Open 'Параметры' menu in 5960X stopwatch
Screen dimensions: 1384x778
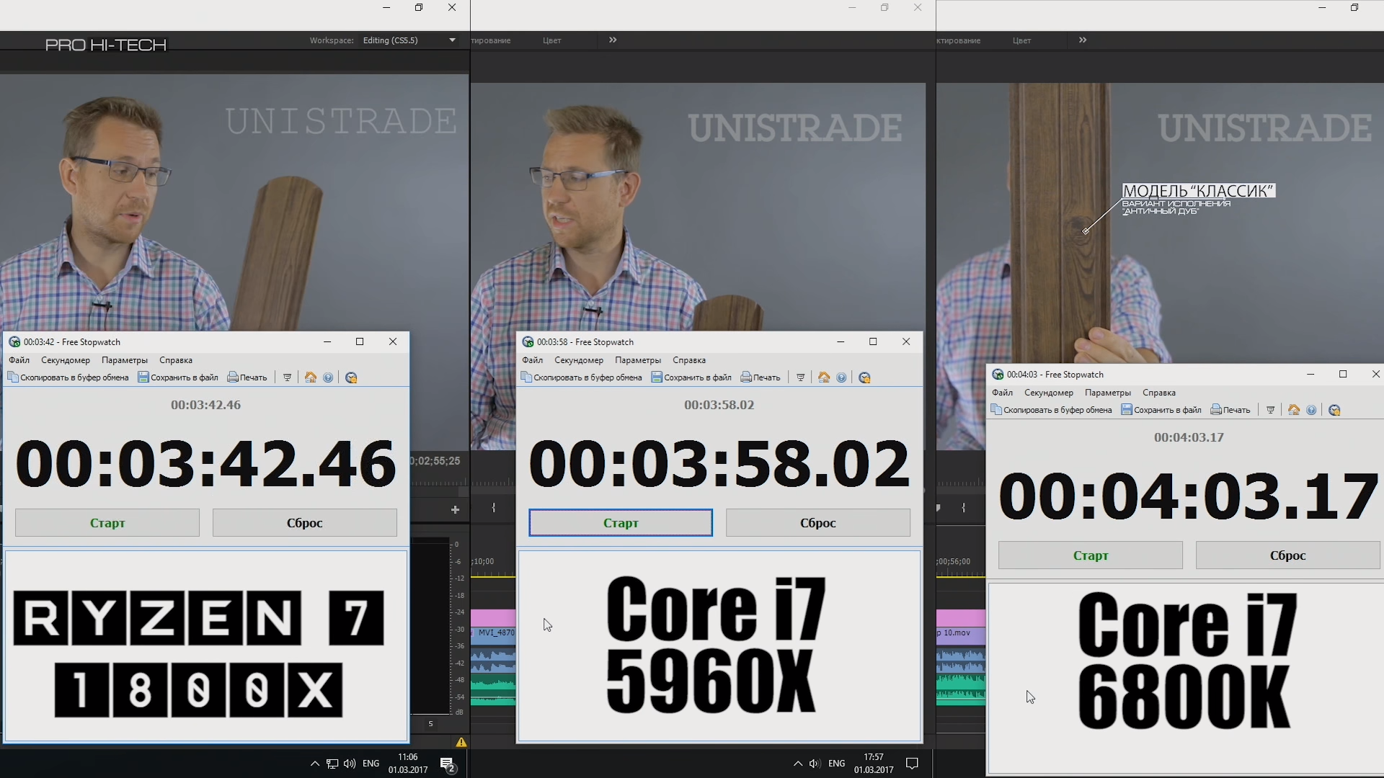[x=637, y=360]
